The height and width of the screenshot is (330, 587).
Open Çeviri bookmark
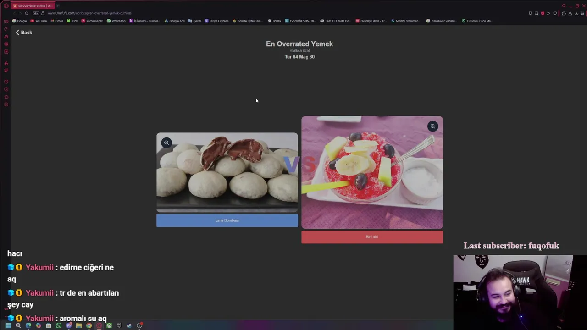[195, 21]
